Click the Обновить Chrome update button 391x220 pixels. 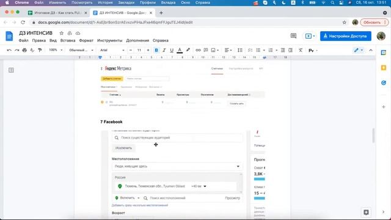(x=375, y=23)
